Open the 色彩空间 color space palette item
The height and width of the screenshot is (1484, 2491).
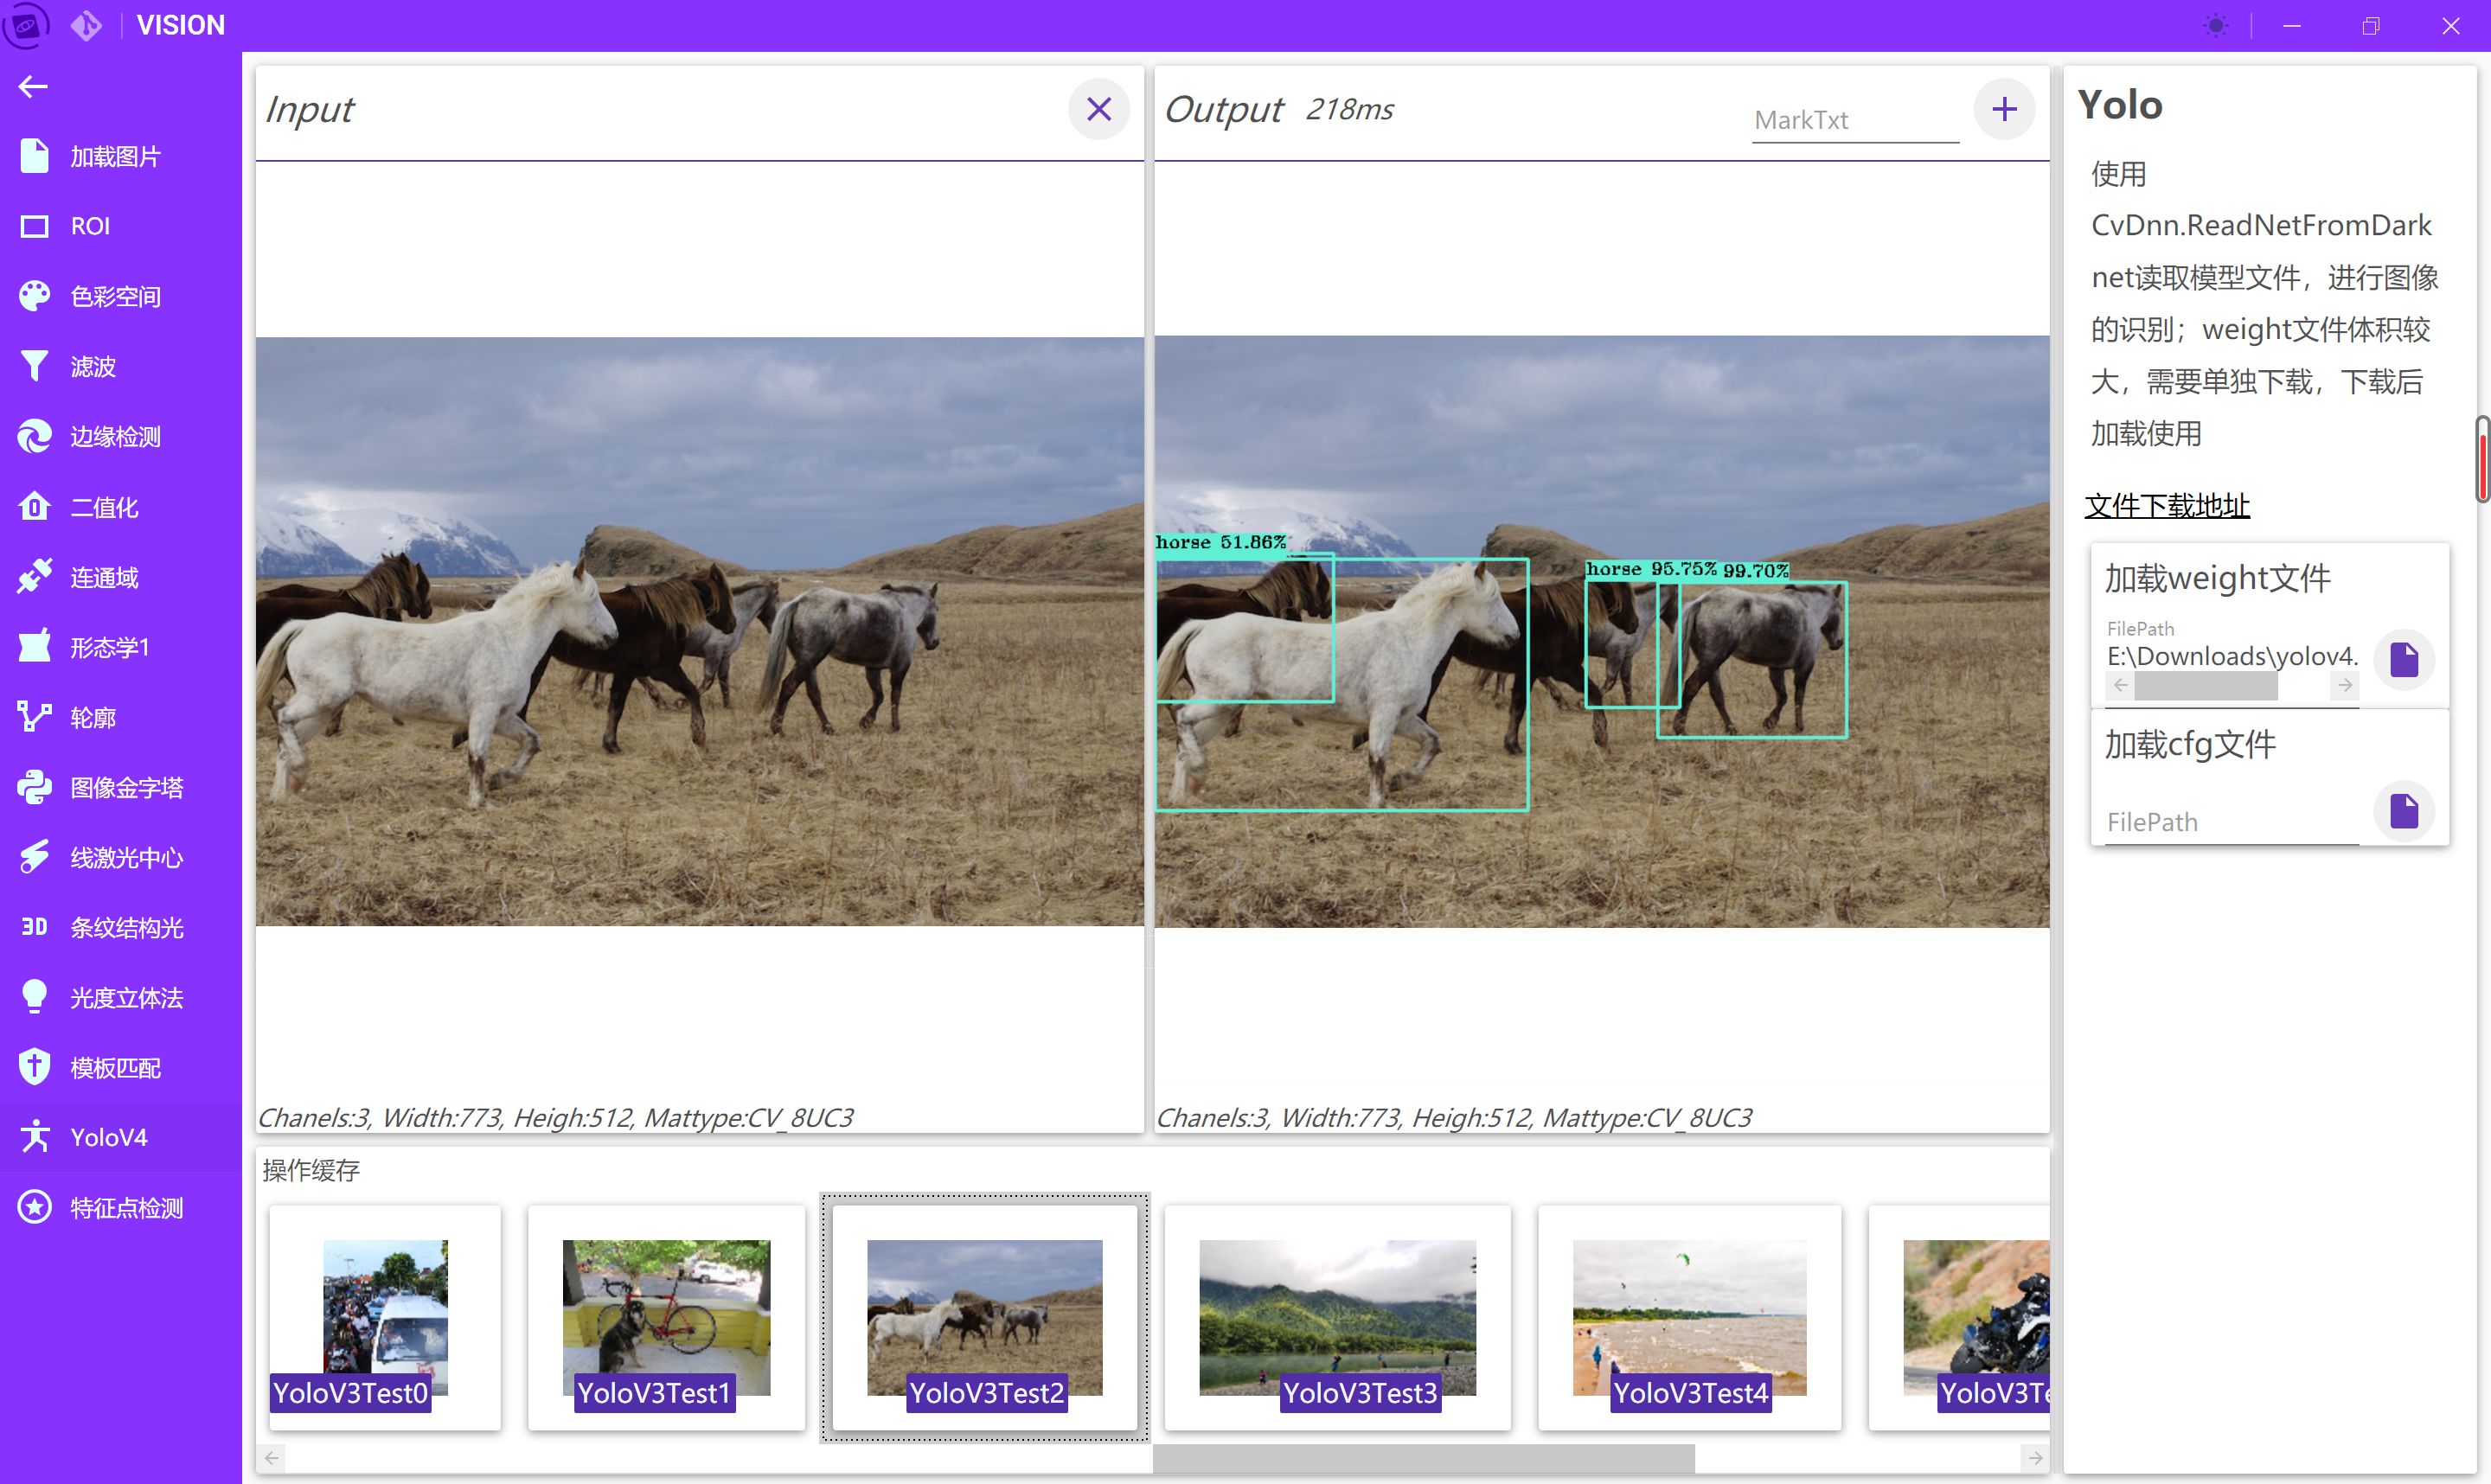pyautogui.click(x=114, y=297)
